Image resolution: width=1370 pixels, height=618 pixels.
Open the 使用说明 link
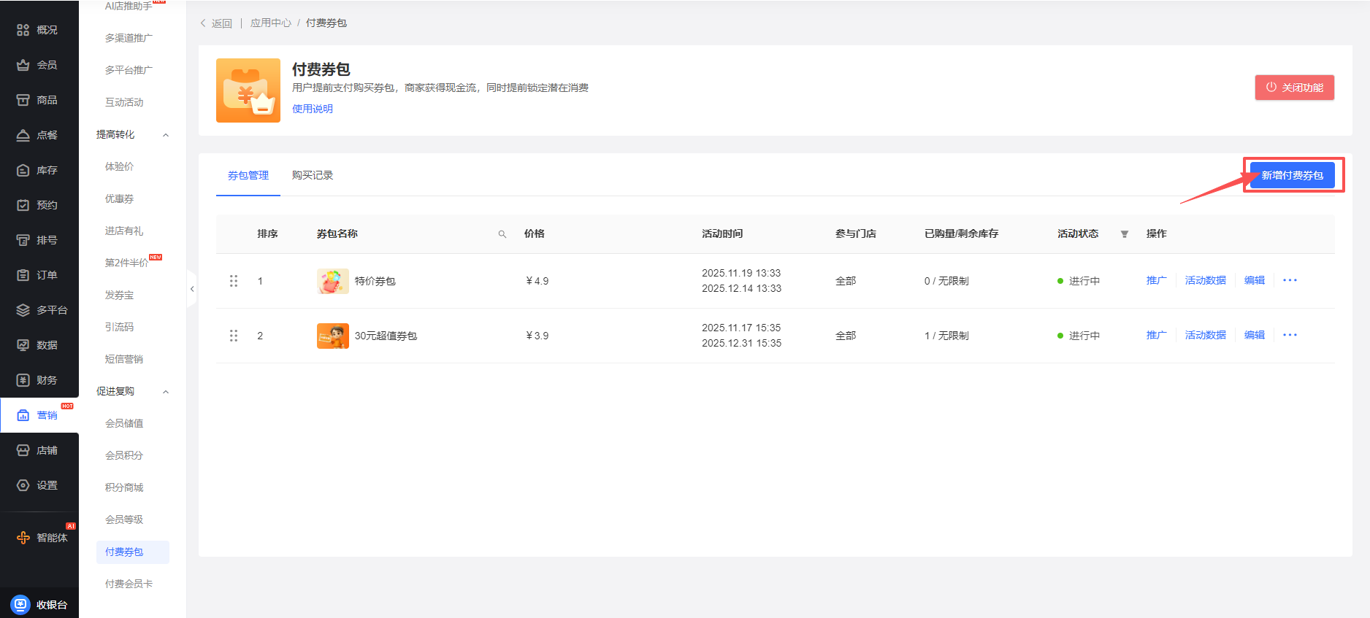(312, 109)
